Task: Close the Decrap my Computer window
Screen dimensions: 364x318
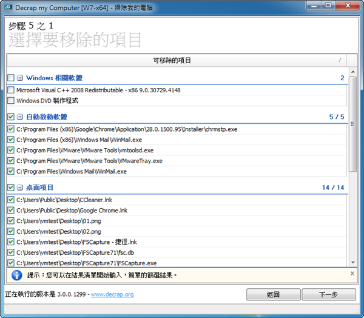Action: (x=348, y=5)
